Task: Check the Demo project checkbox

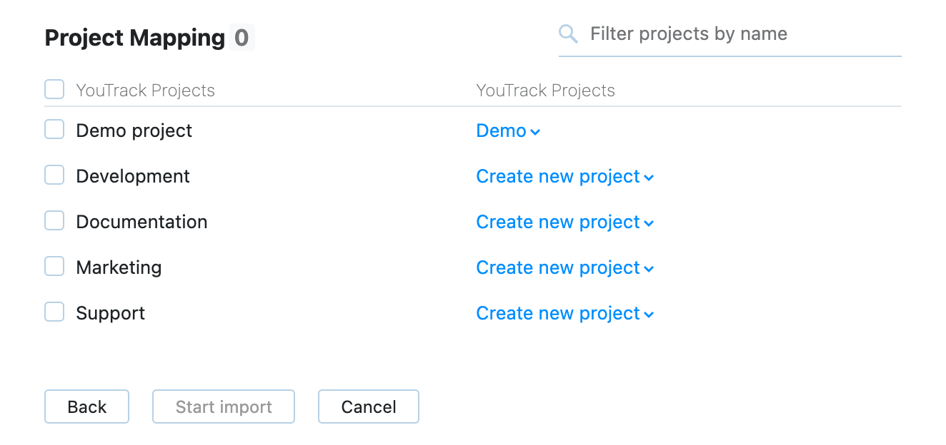Action: pos(54,130)
